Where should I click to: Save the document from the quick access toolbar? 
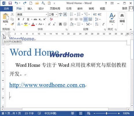tap(10, 3)
